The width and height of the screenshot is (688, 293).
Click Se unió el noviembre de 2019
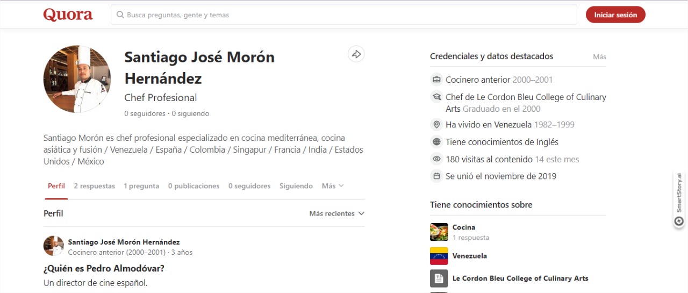[x=501, y=176]
